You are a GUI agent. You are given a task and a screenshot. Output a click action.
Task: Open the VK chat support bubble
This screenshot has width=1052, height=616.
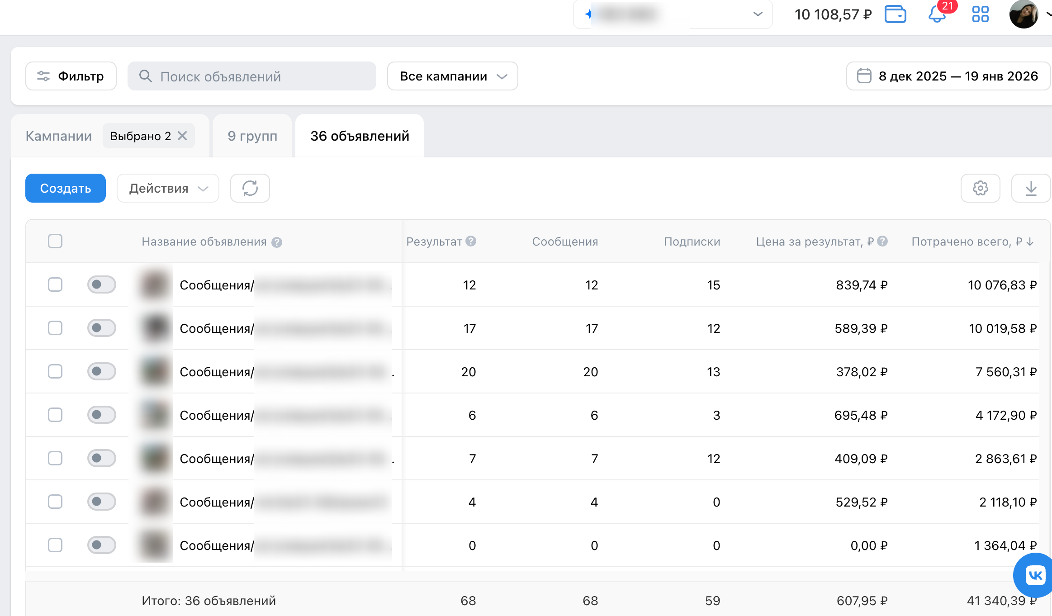(1035, 575)
